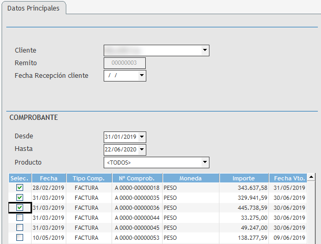Check the invoice 00000045 row

point(20,228)
